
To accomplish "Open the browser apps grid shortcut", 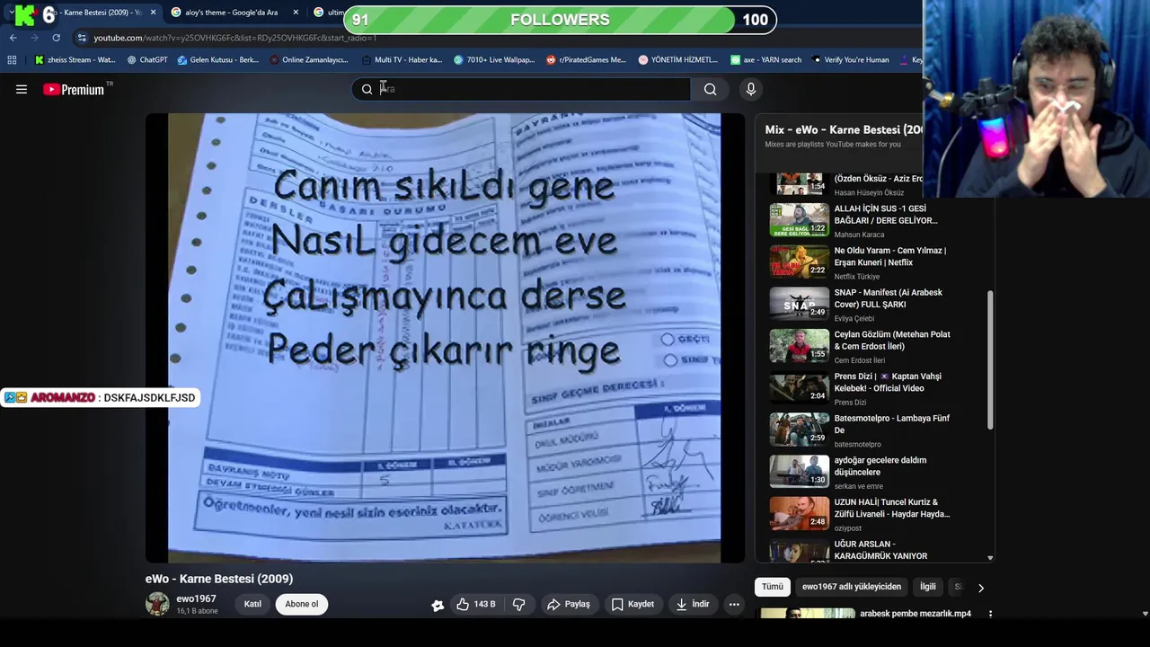I will click(x=12, y=60).
